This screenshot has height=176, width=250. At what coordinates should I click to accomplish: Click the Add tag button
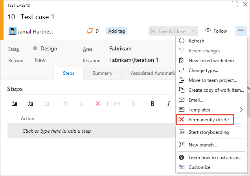(x=116, y=31)
